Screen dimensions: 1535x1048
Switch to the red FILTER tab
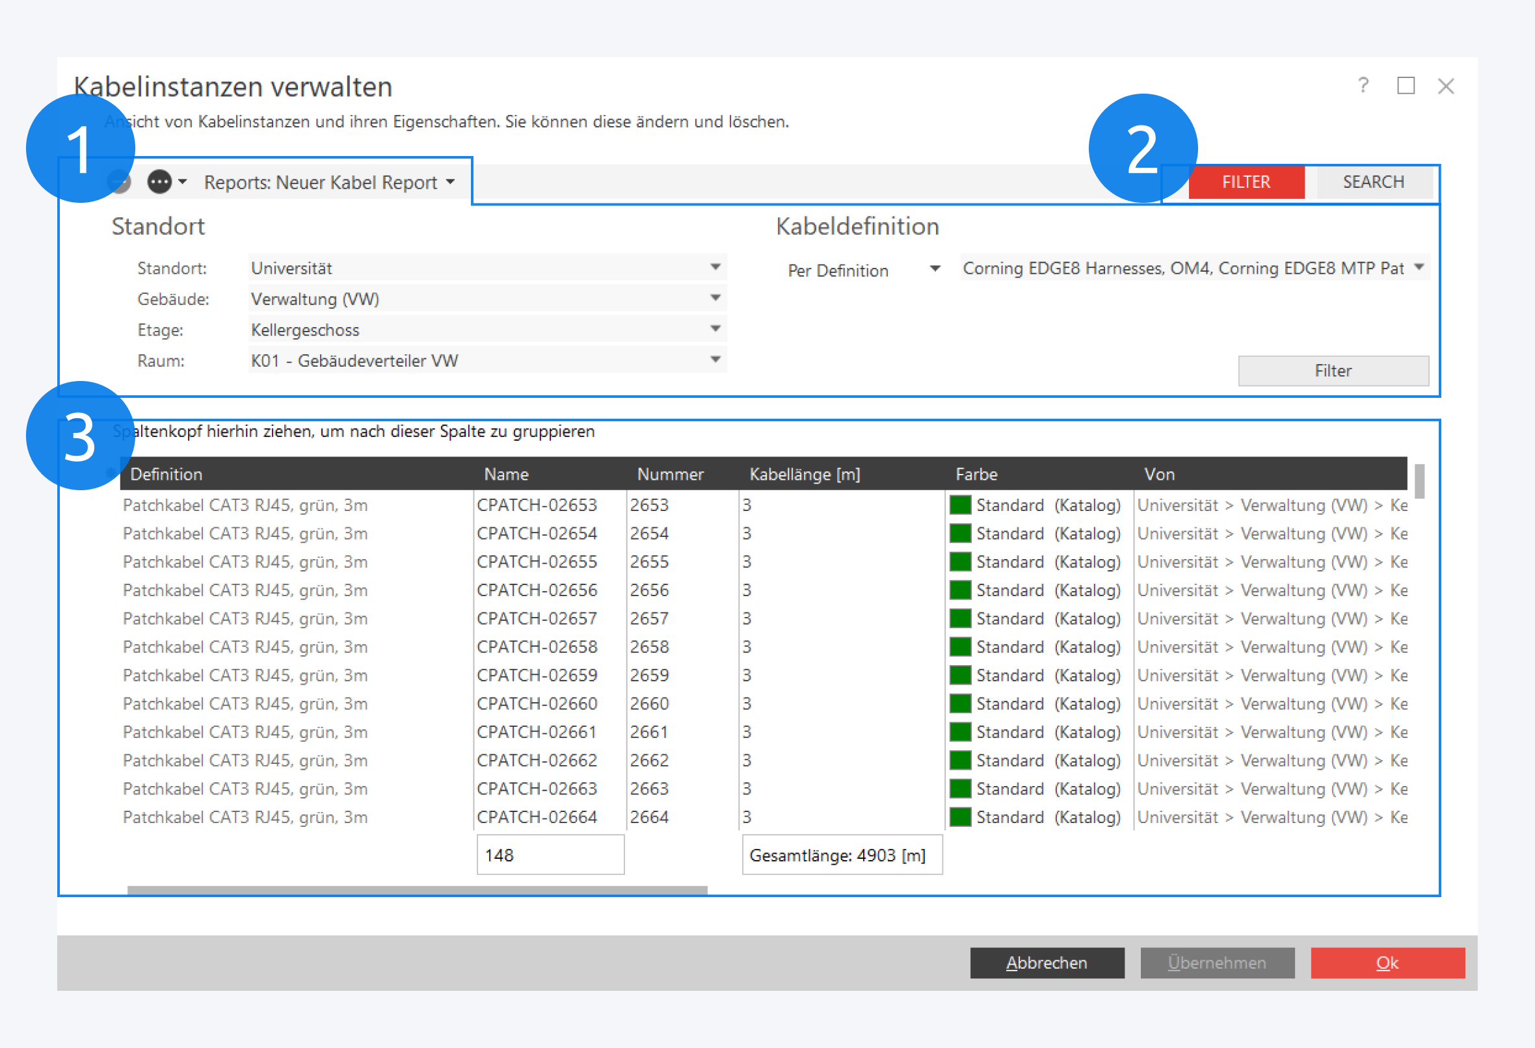pyautogui.click(x=1246, y=181)
